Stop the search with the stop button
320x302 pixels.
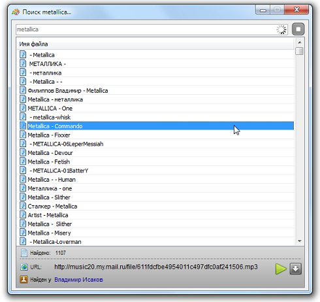click(298, 29)
